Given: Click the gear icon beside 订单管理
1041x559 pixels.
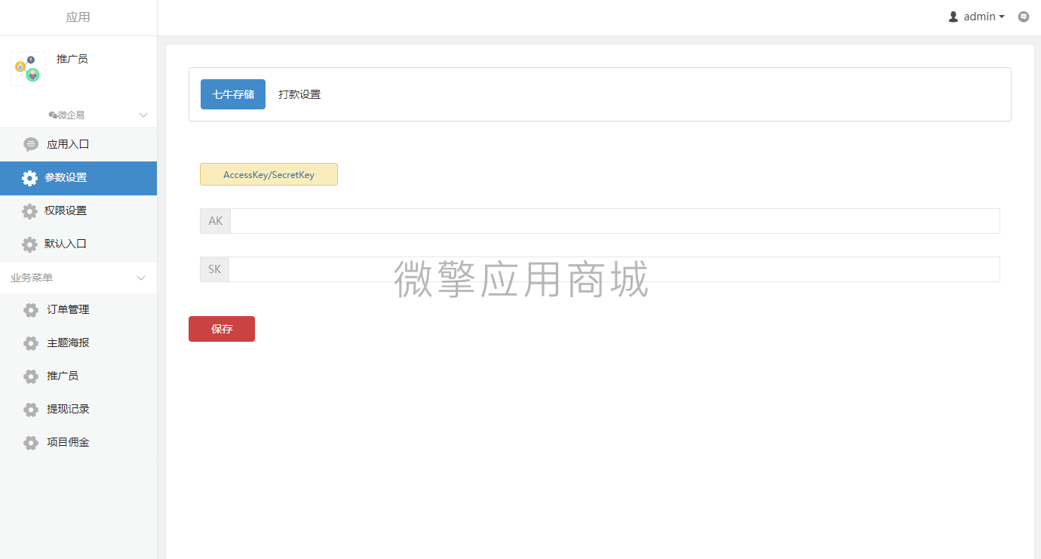Looking at the screenshot, I should (31, 310).
